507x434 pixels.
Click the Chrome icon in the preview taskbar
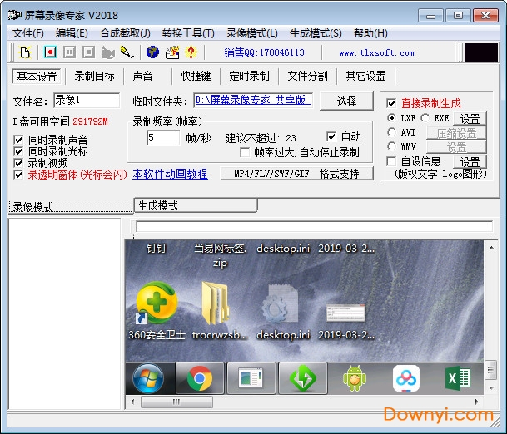(x=199, y=379)
